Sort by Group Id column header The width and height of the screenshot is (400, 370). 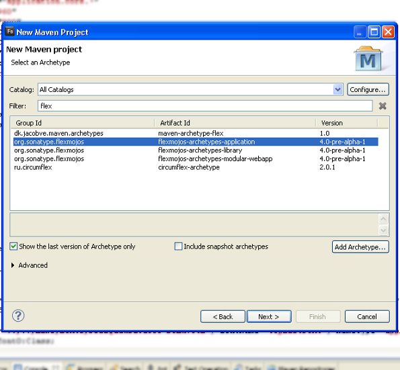tap(83, 123)
